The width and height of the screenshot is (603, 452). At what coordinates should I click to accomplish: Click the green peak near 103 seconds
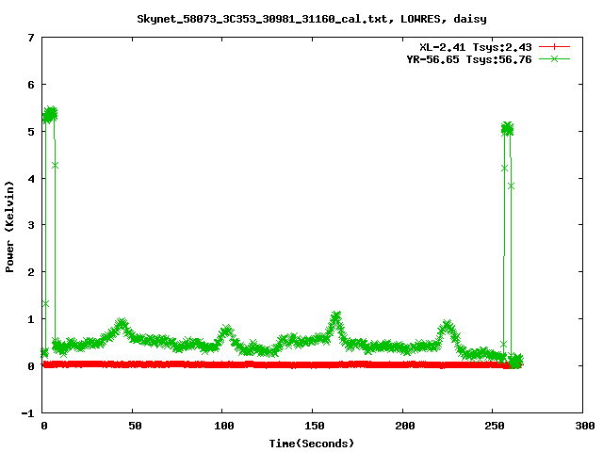click(x=226, y=330)
